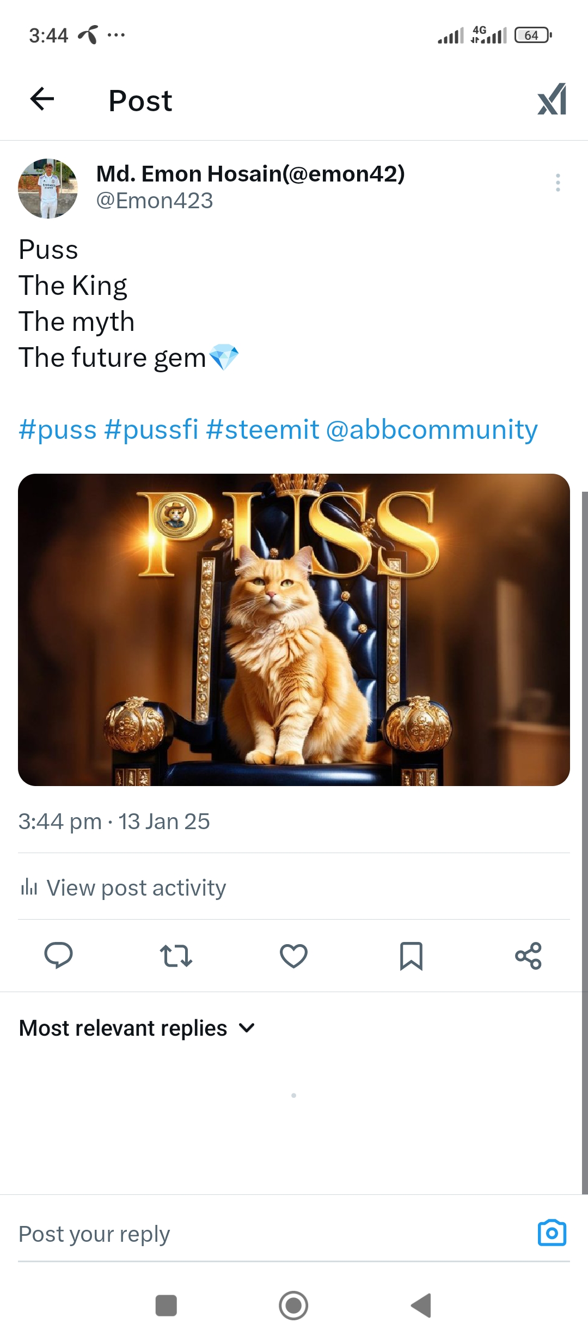Attach a photo with camera icon
This screenshot has width=588, height=1341.
point(552,1233)
